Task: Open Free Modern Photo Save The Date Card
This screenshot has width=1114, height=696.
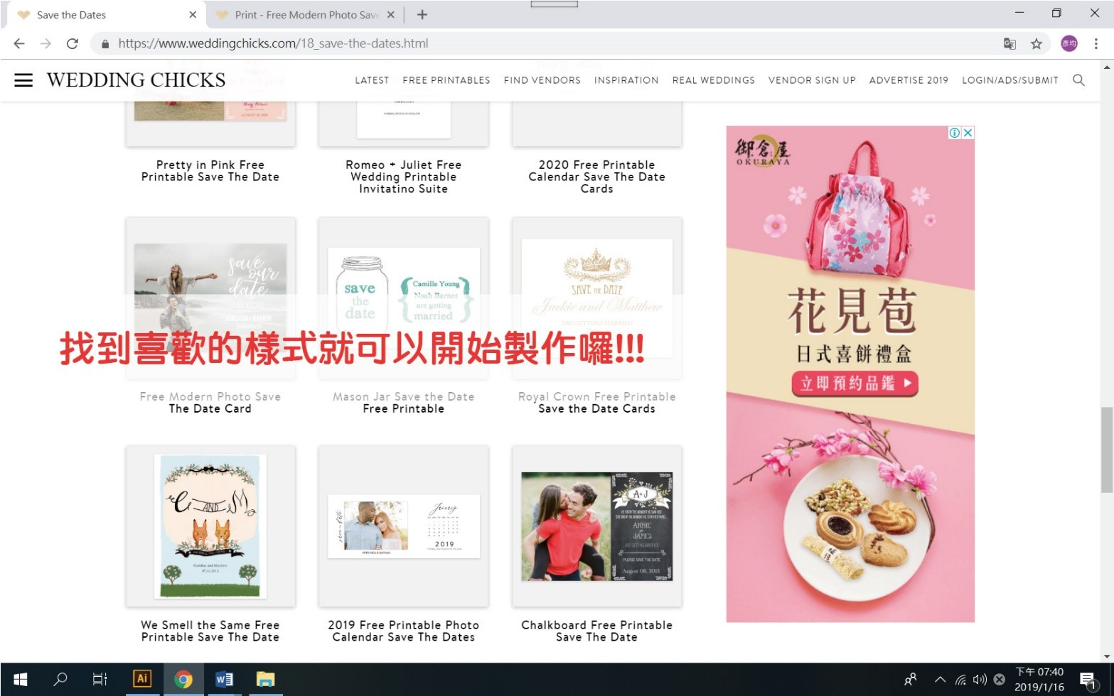Action: click(210, 403)
